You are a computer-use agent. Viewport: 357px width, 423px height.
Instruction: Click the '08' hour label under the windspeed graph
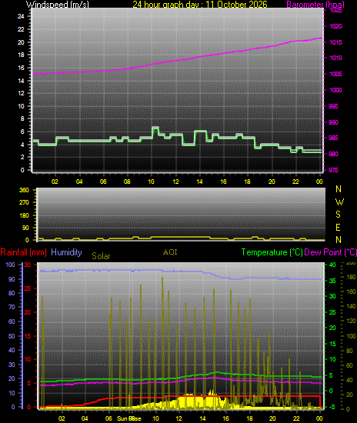127,182
